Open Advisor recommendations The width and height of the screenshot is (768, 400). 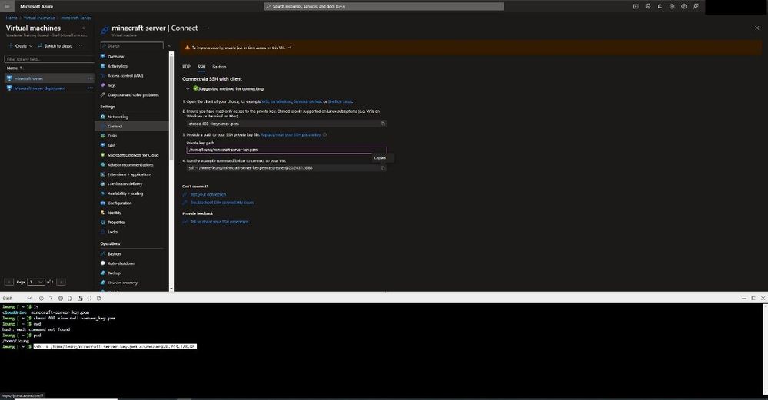130,165
